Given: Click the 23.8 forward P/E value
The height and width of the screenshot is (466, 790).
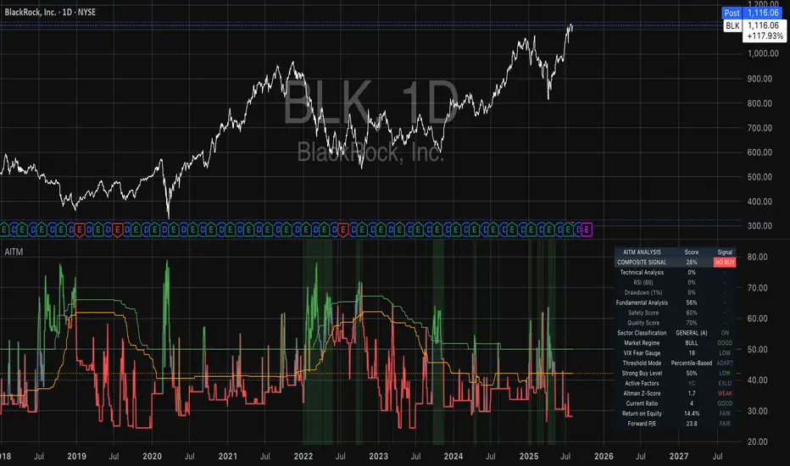Looking at the screenshot, I should coord(692,424).
